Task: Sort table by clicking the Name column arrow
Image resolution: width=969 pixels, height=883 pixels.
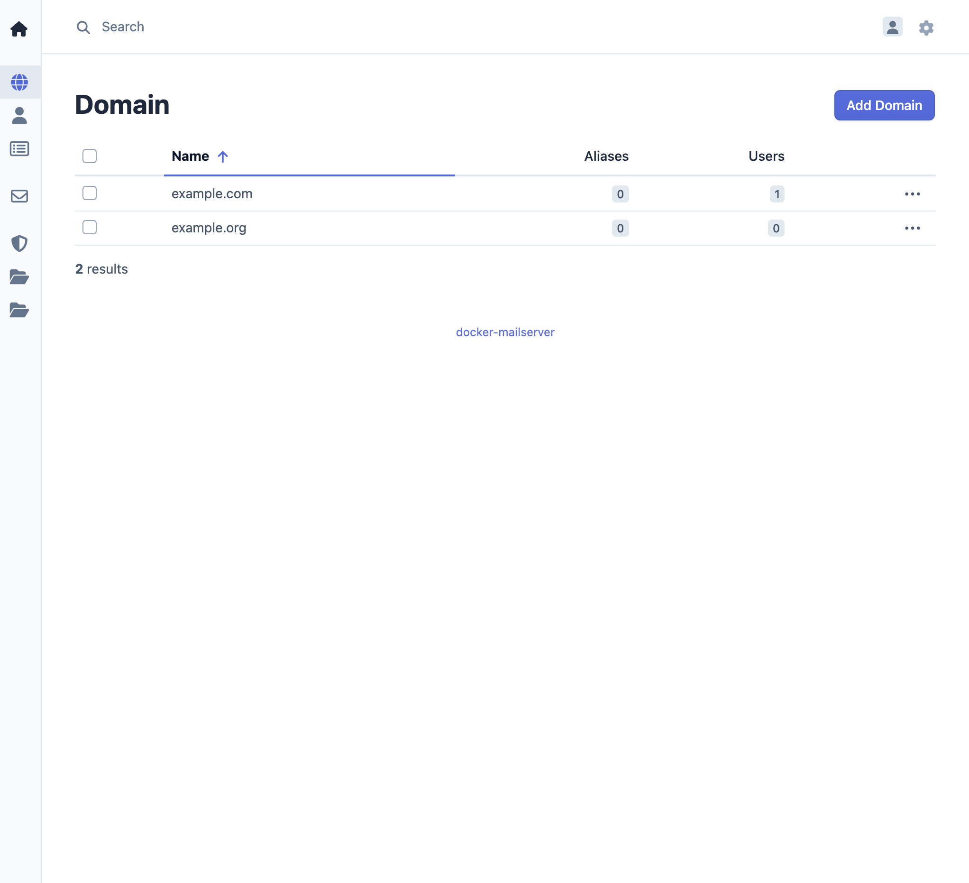Action: (x=222, y=156)
